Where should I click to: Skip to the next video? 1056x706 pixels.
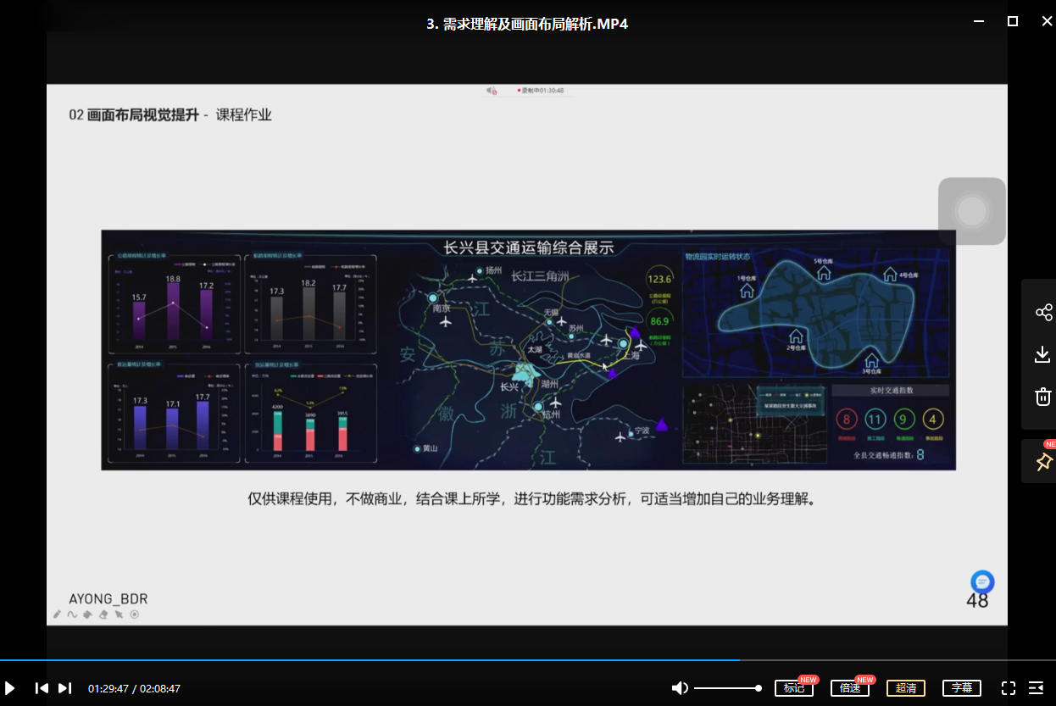coord(64,688)
